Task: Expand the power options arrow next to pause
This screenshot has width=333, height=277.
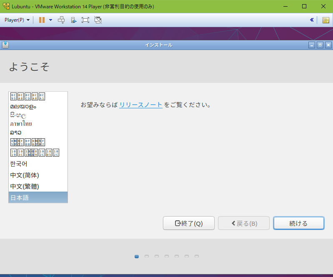Action: 50,20
